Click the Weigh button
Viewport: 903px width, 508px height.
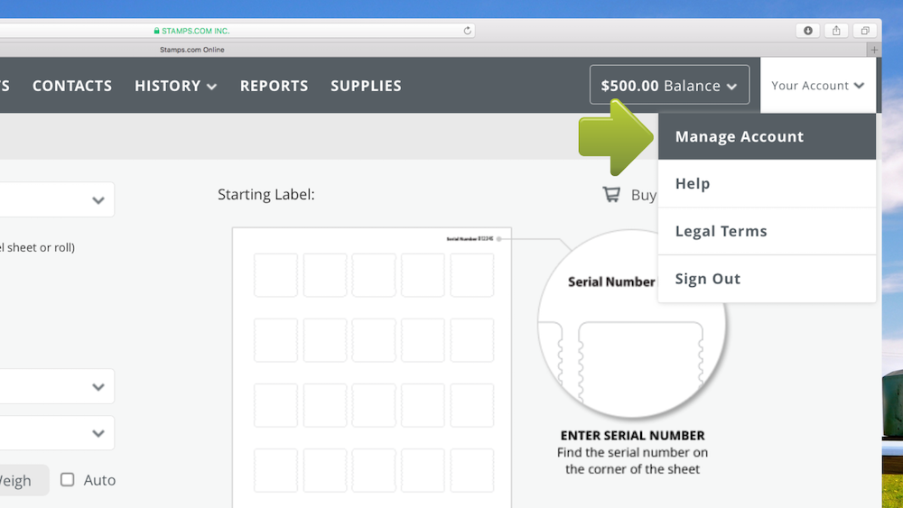point(23,480)
